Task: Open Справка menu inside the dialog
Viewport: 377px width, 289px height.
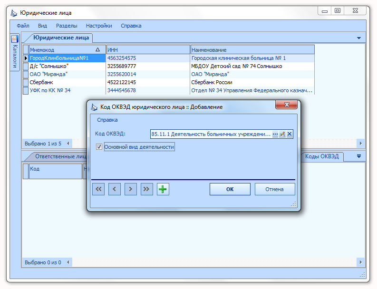Action: pyautogui.click(x=107, y=120)
